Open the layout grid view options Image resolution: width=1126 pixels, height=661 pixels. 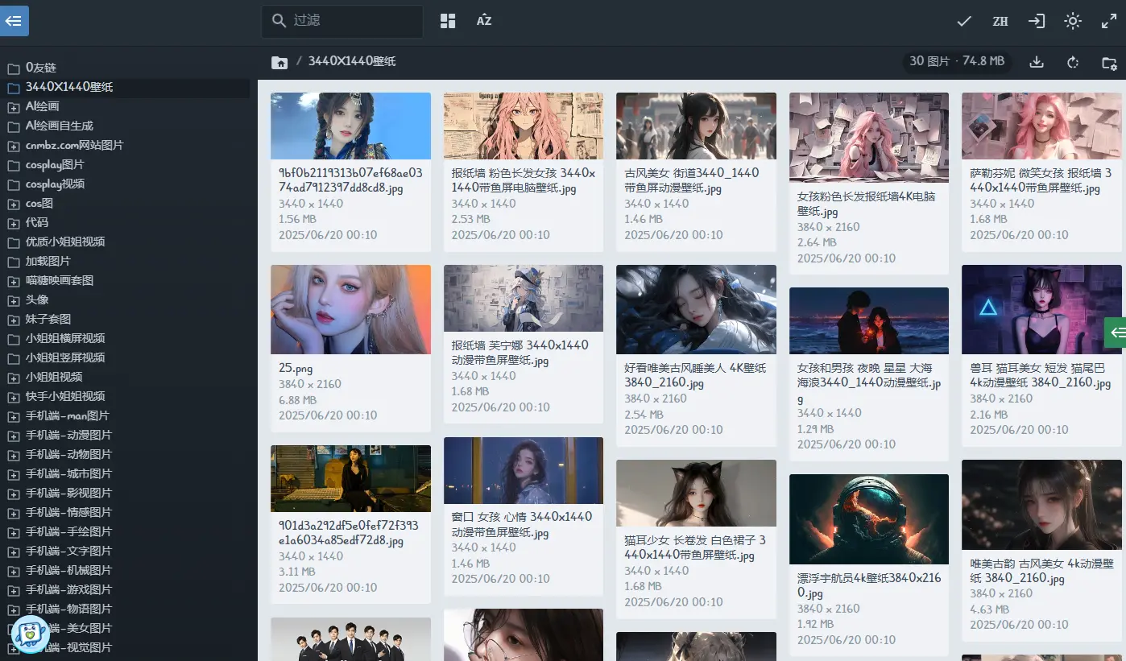pos(448,21)
